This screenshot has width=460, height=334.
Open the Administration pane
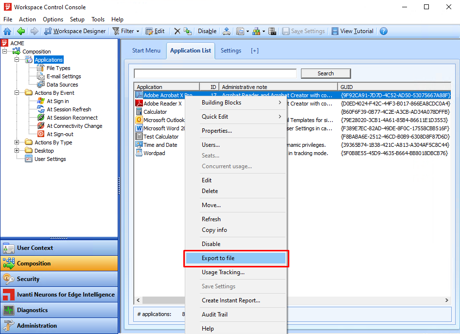[x=59, y=326]
